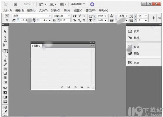Select the Eyedropper tool
The height and width of the screenshot is (117, 163).
tap(5, 112)
